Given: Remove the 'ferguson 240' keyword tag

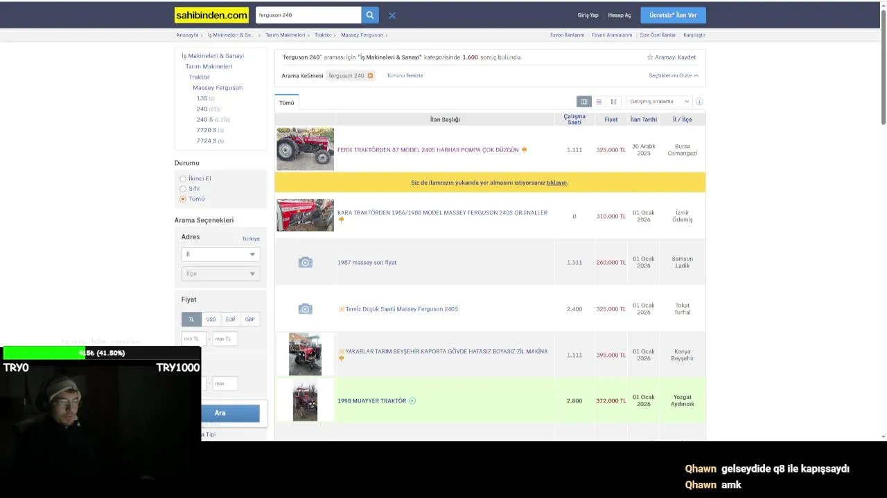Looking at the screenshot, I should 370,75.
